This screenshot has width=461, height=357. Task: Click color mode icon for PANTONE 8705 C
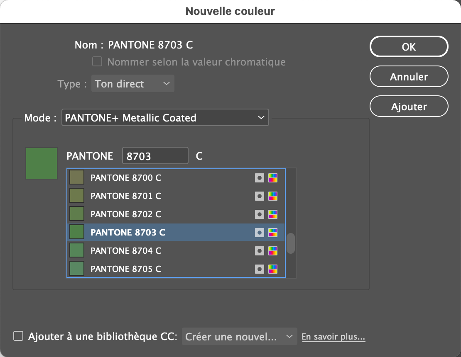[x=273, y=269]
